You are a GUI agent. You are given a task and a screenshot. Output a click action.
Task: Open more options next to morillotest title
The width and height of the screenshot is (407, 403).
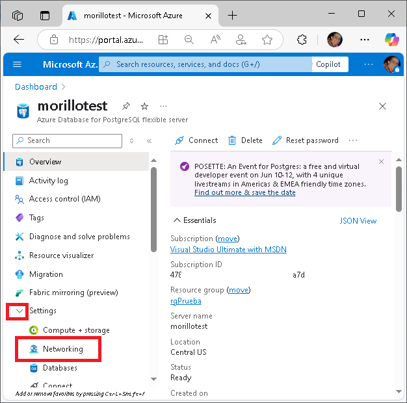[x=163, y=106]
